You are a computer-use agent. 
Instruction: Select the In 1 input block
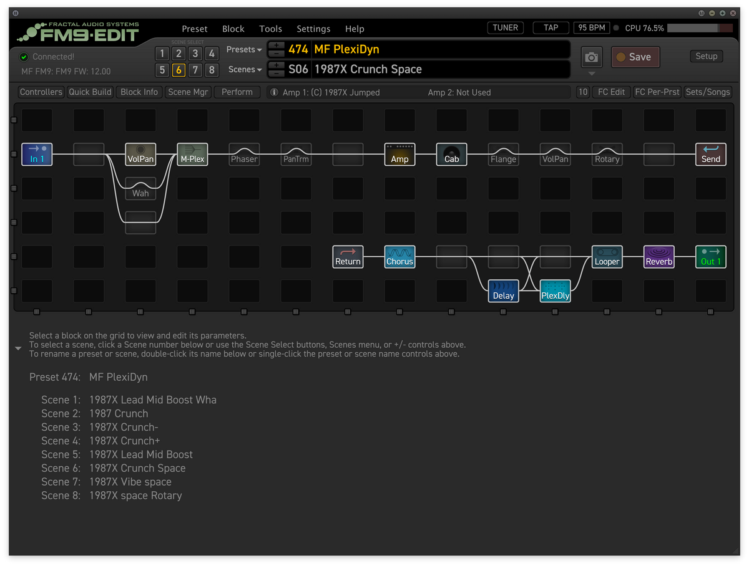pyautogui.click(x=37, y=154)
